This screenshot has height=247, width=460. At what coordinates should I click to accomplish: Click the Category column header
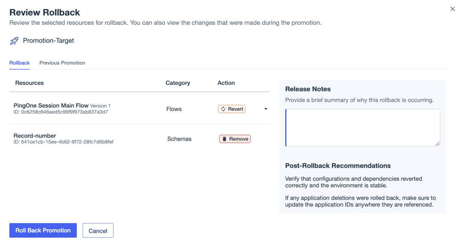point(178,83)
